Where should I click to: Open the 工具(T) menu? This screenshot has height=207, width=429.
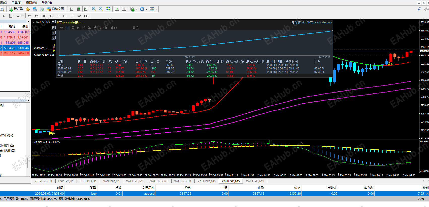click(16, 3)
